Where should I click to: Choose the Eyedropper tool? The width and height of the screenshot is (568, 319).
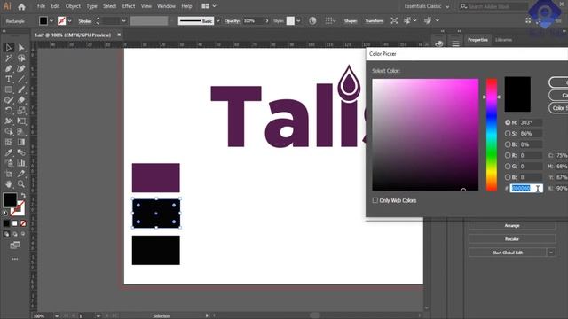click(x=9, y=152)
